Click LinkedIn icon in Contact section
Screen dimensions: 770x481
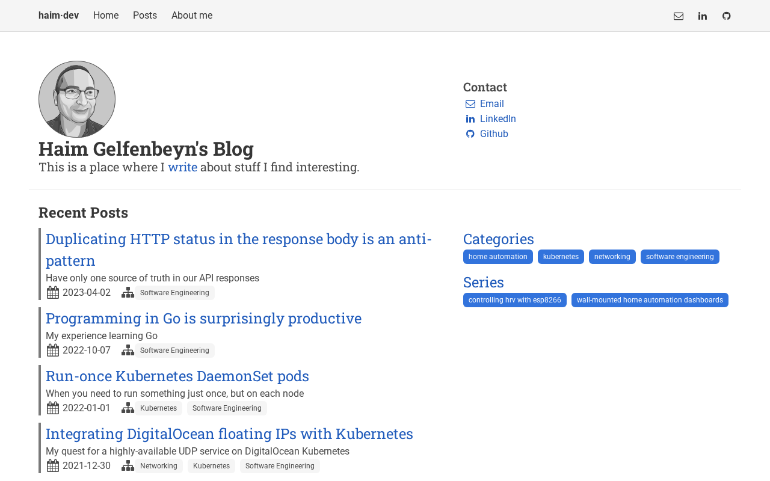(470, 119)
